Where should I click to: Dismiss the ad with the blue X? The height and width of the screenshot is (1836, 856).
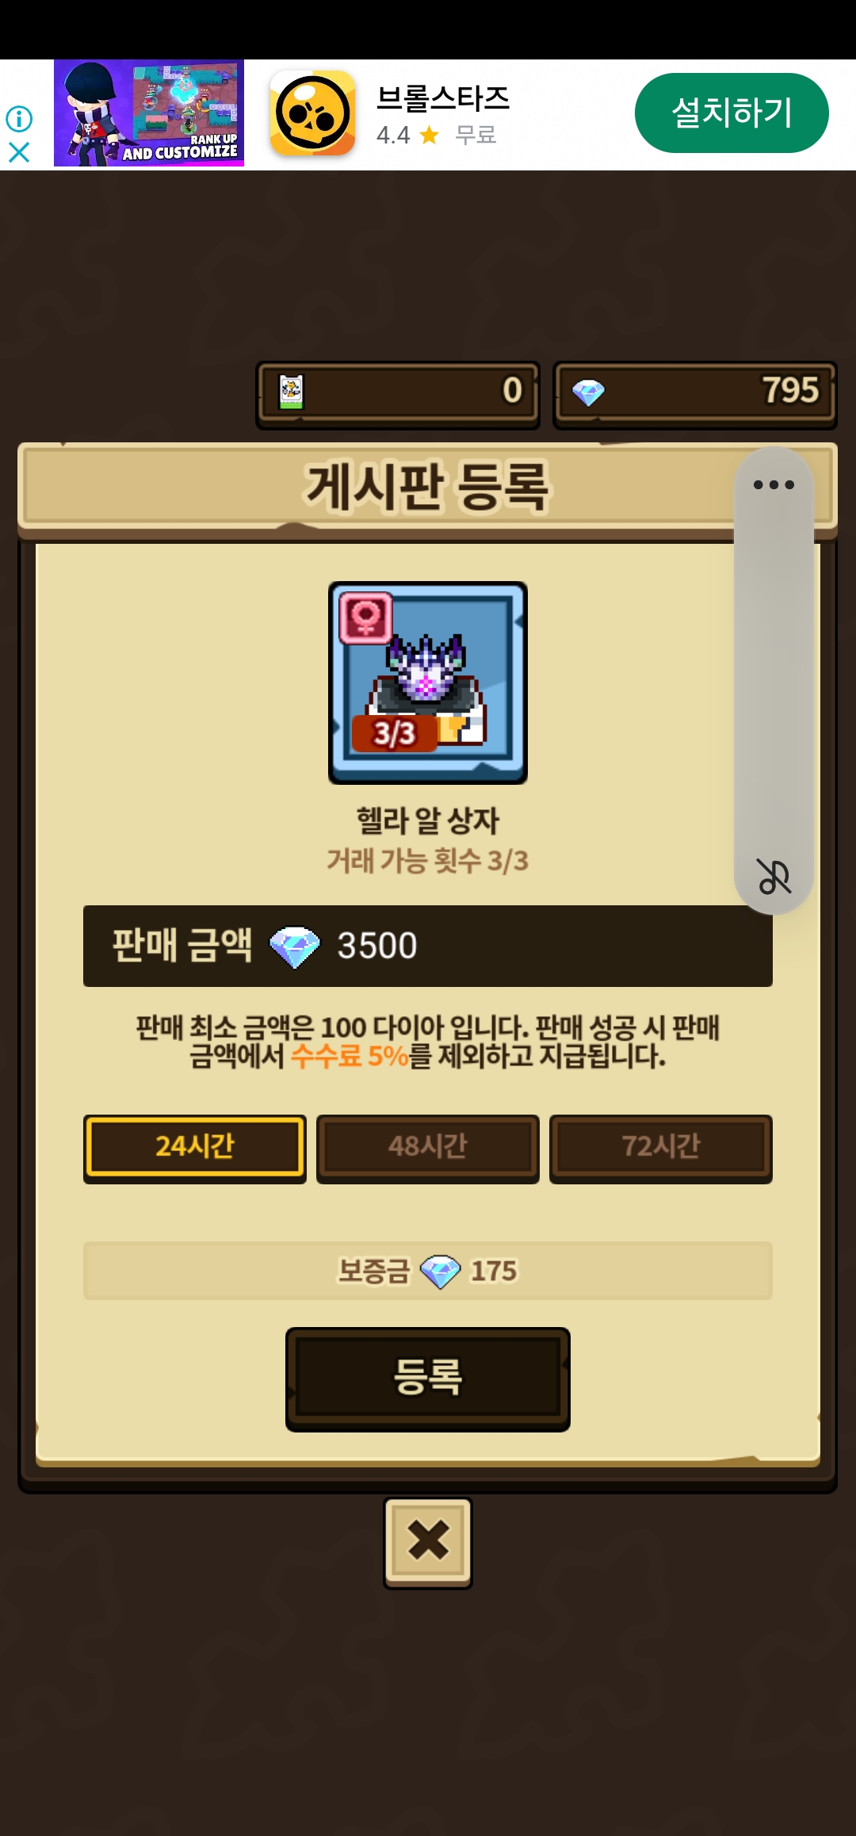pyautogui.click(x=19, y=152)
